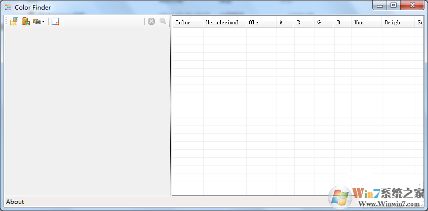Sort by the Brightness column header
The height and width of the screenshot is (211, 428).
(398, 22)
